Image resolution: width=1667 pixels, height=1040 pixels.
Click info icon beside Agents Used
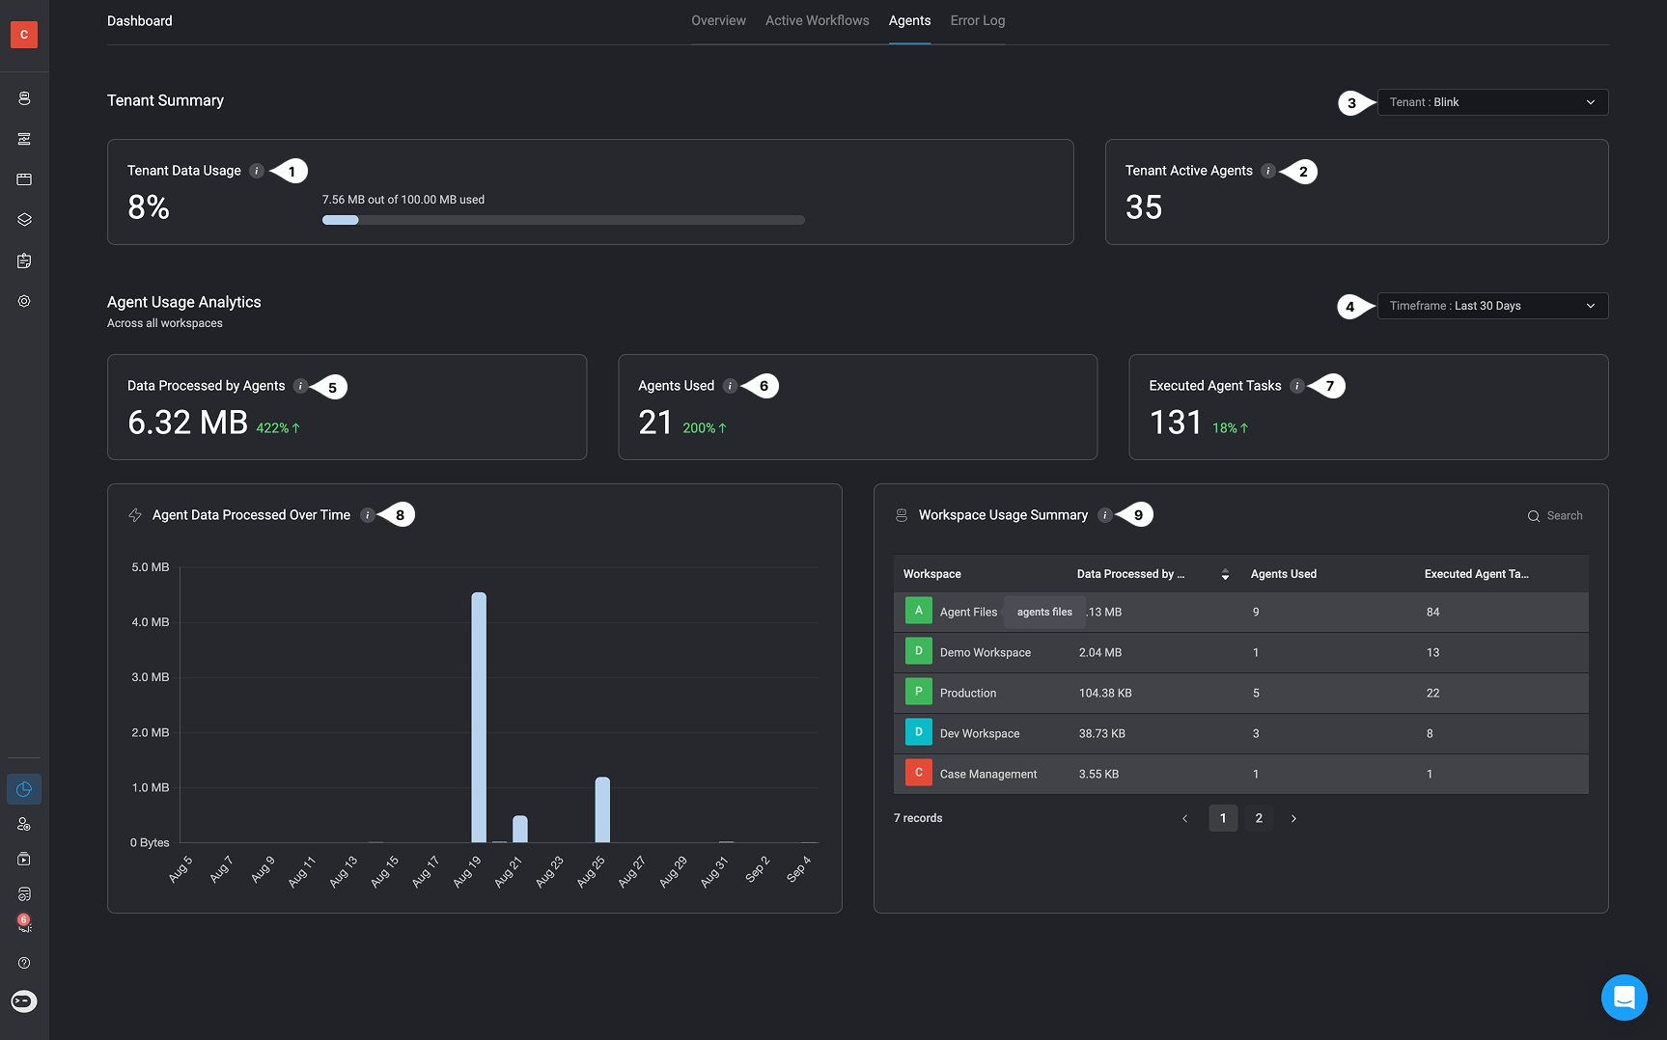coord(730,386)
